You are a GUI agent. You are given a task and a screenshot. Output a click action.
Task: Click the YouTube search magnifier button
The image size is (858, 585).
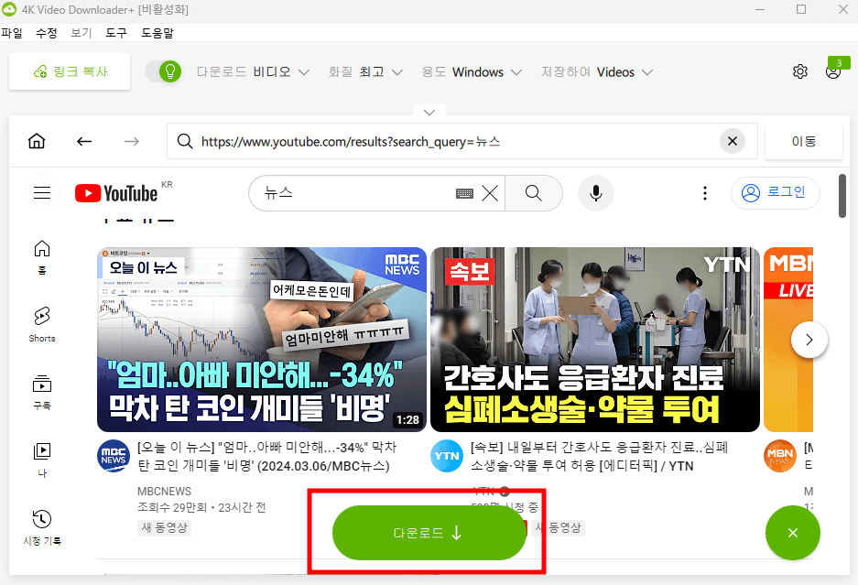tap(534, 192)
